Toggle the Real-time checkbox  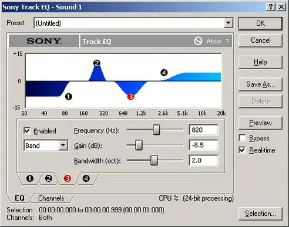click(x=242, y=150)
